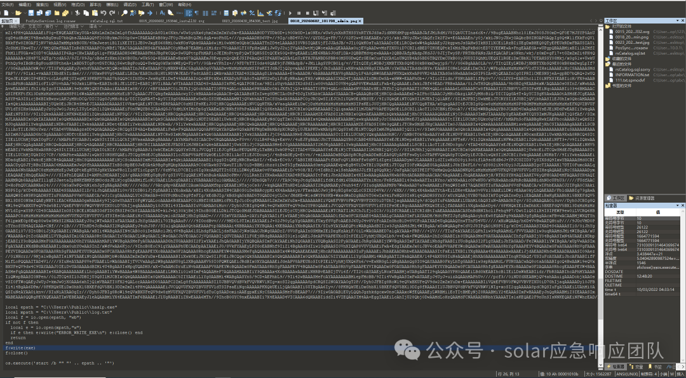
Task: Switch to the 变量 bottom tab
Action: [x=636, y=367]
